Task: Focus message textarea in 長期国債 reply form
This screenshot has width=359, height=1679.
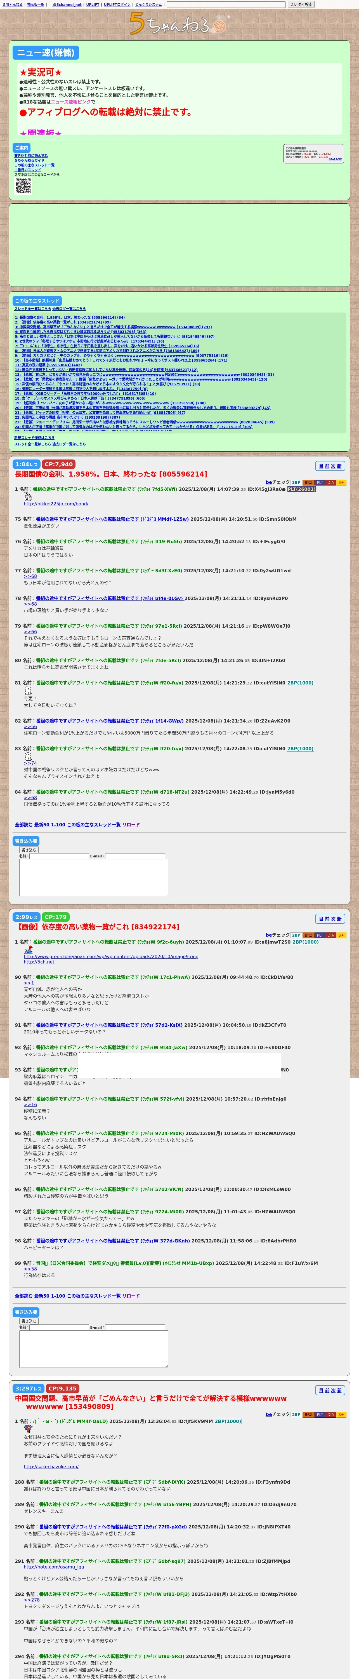Action: click(x=94, y=877)
